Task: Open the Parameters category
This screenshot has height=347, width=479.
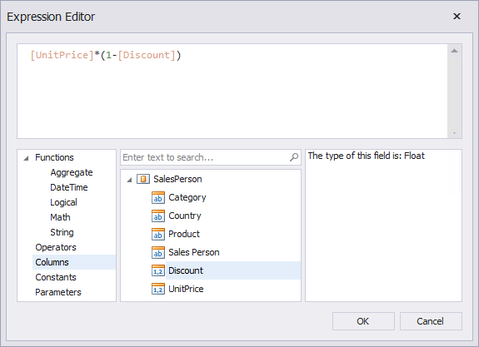Action: click(x=58, y=292)
